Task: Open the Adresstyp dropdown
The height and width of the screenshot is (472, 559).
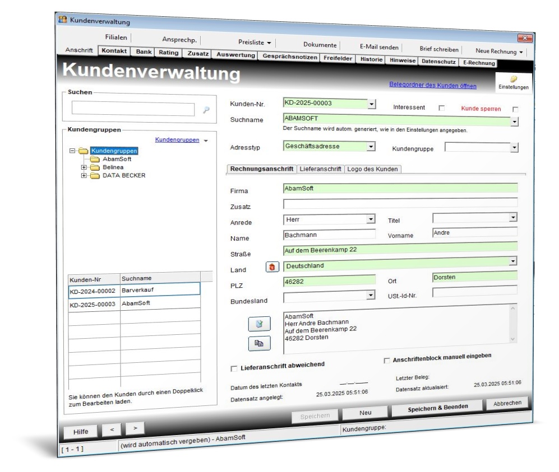Action: pyautogui.click(x=371, y=147)
